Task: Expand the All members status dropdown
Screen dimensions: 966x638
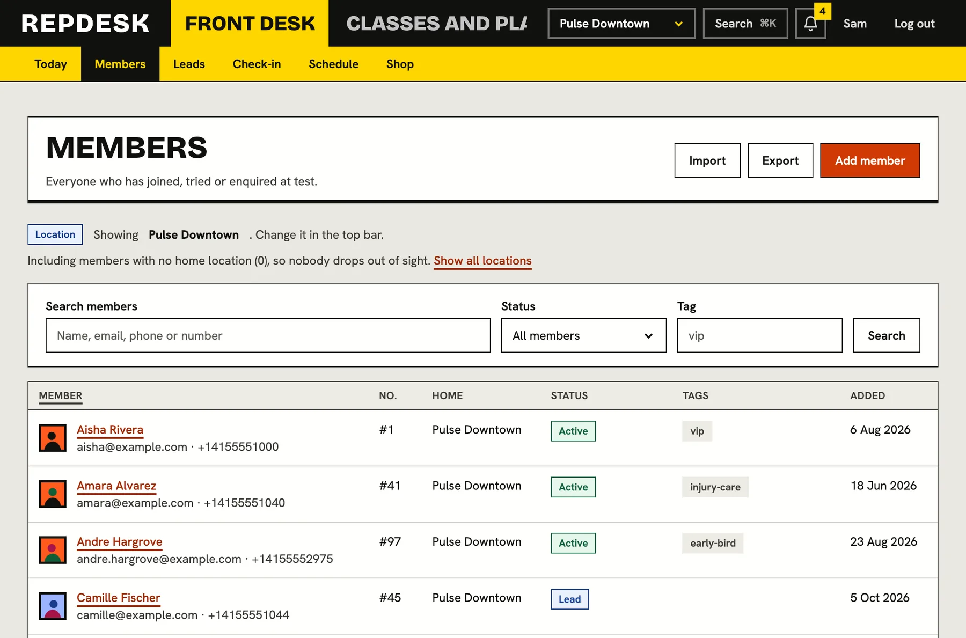Action: 583,335
